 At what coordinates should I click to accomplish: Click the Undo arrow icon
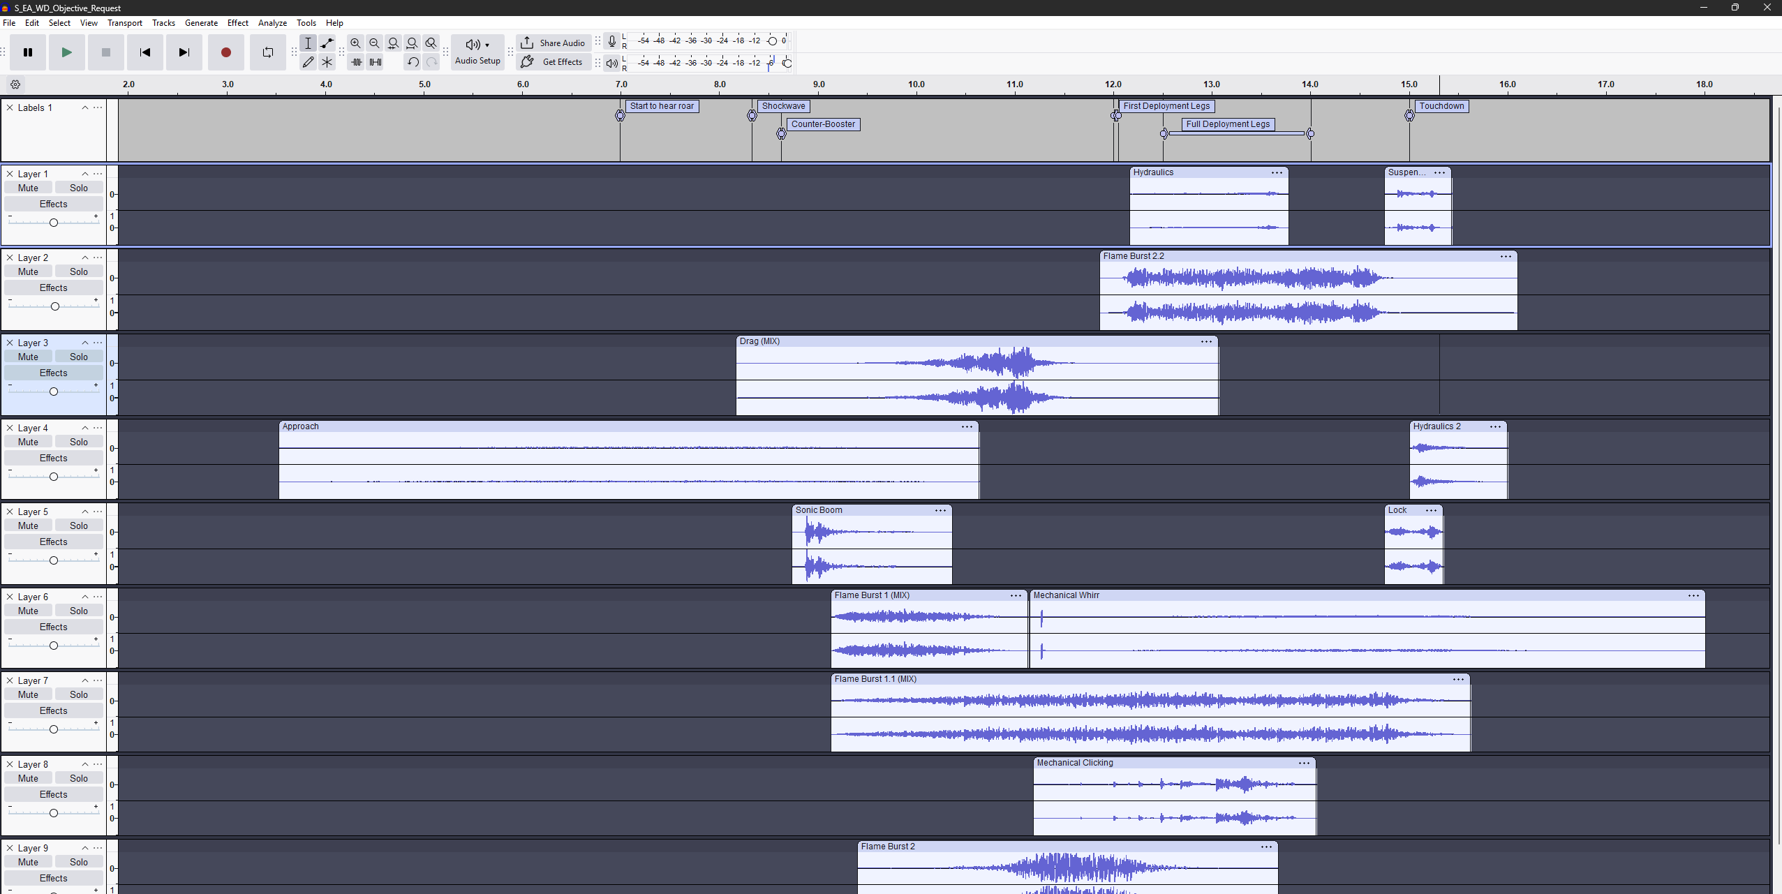click(413, 62)
